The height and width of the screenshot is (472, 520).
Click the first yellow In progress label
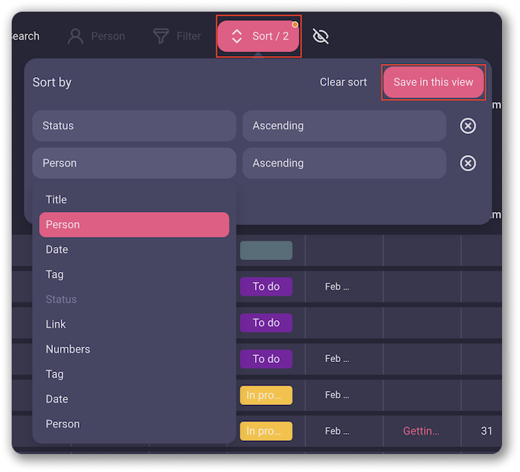(x=266, y=395)
